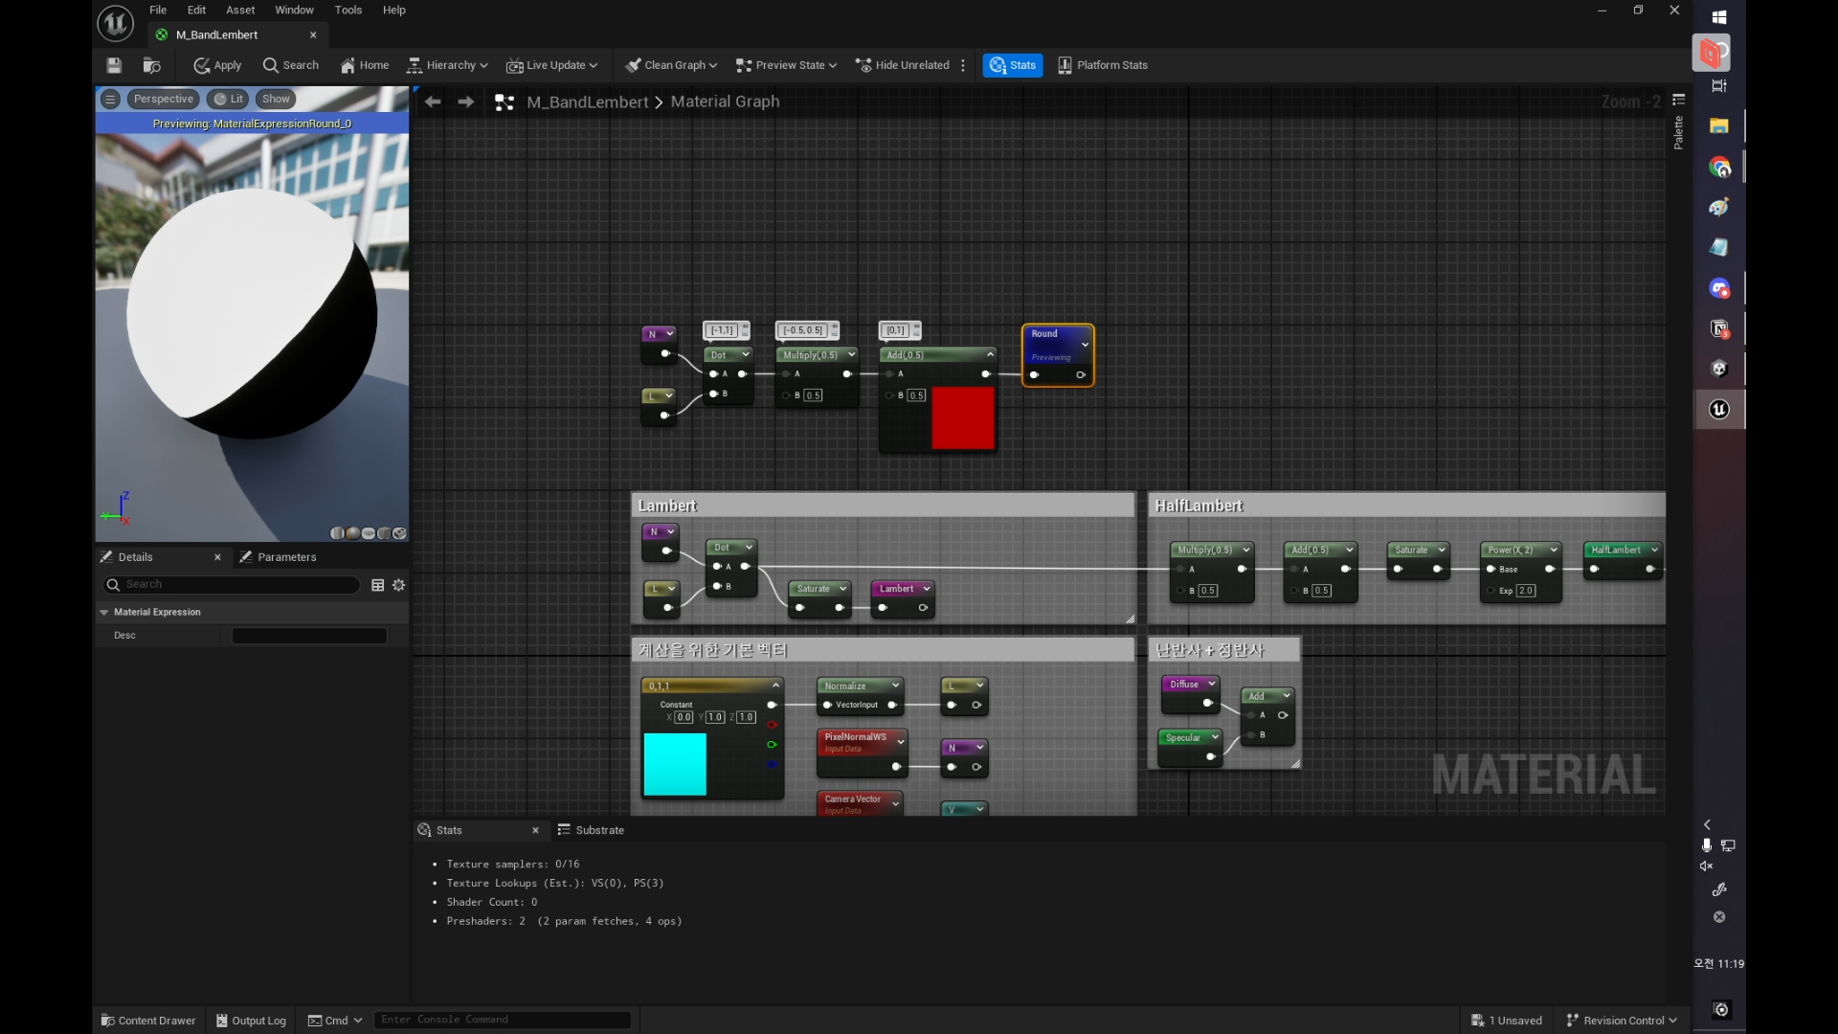The height and width of the screenshot is (1034, 1838).
Task: Click the Save material icon
Action: click(x=114, y=65)
